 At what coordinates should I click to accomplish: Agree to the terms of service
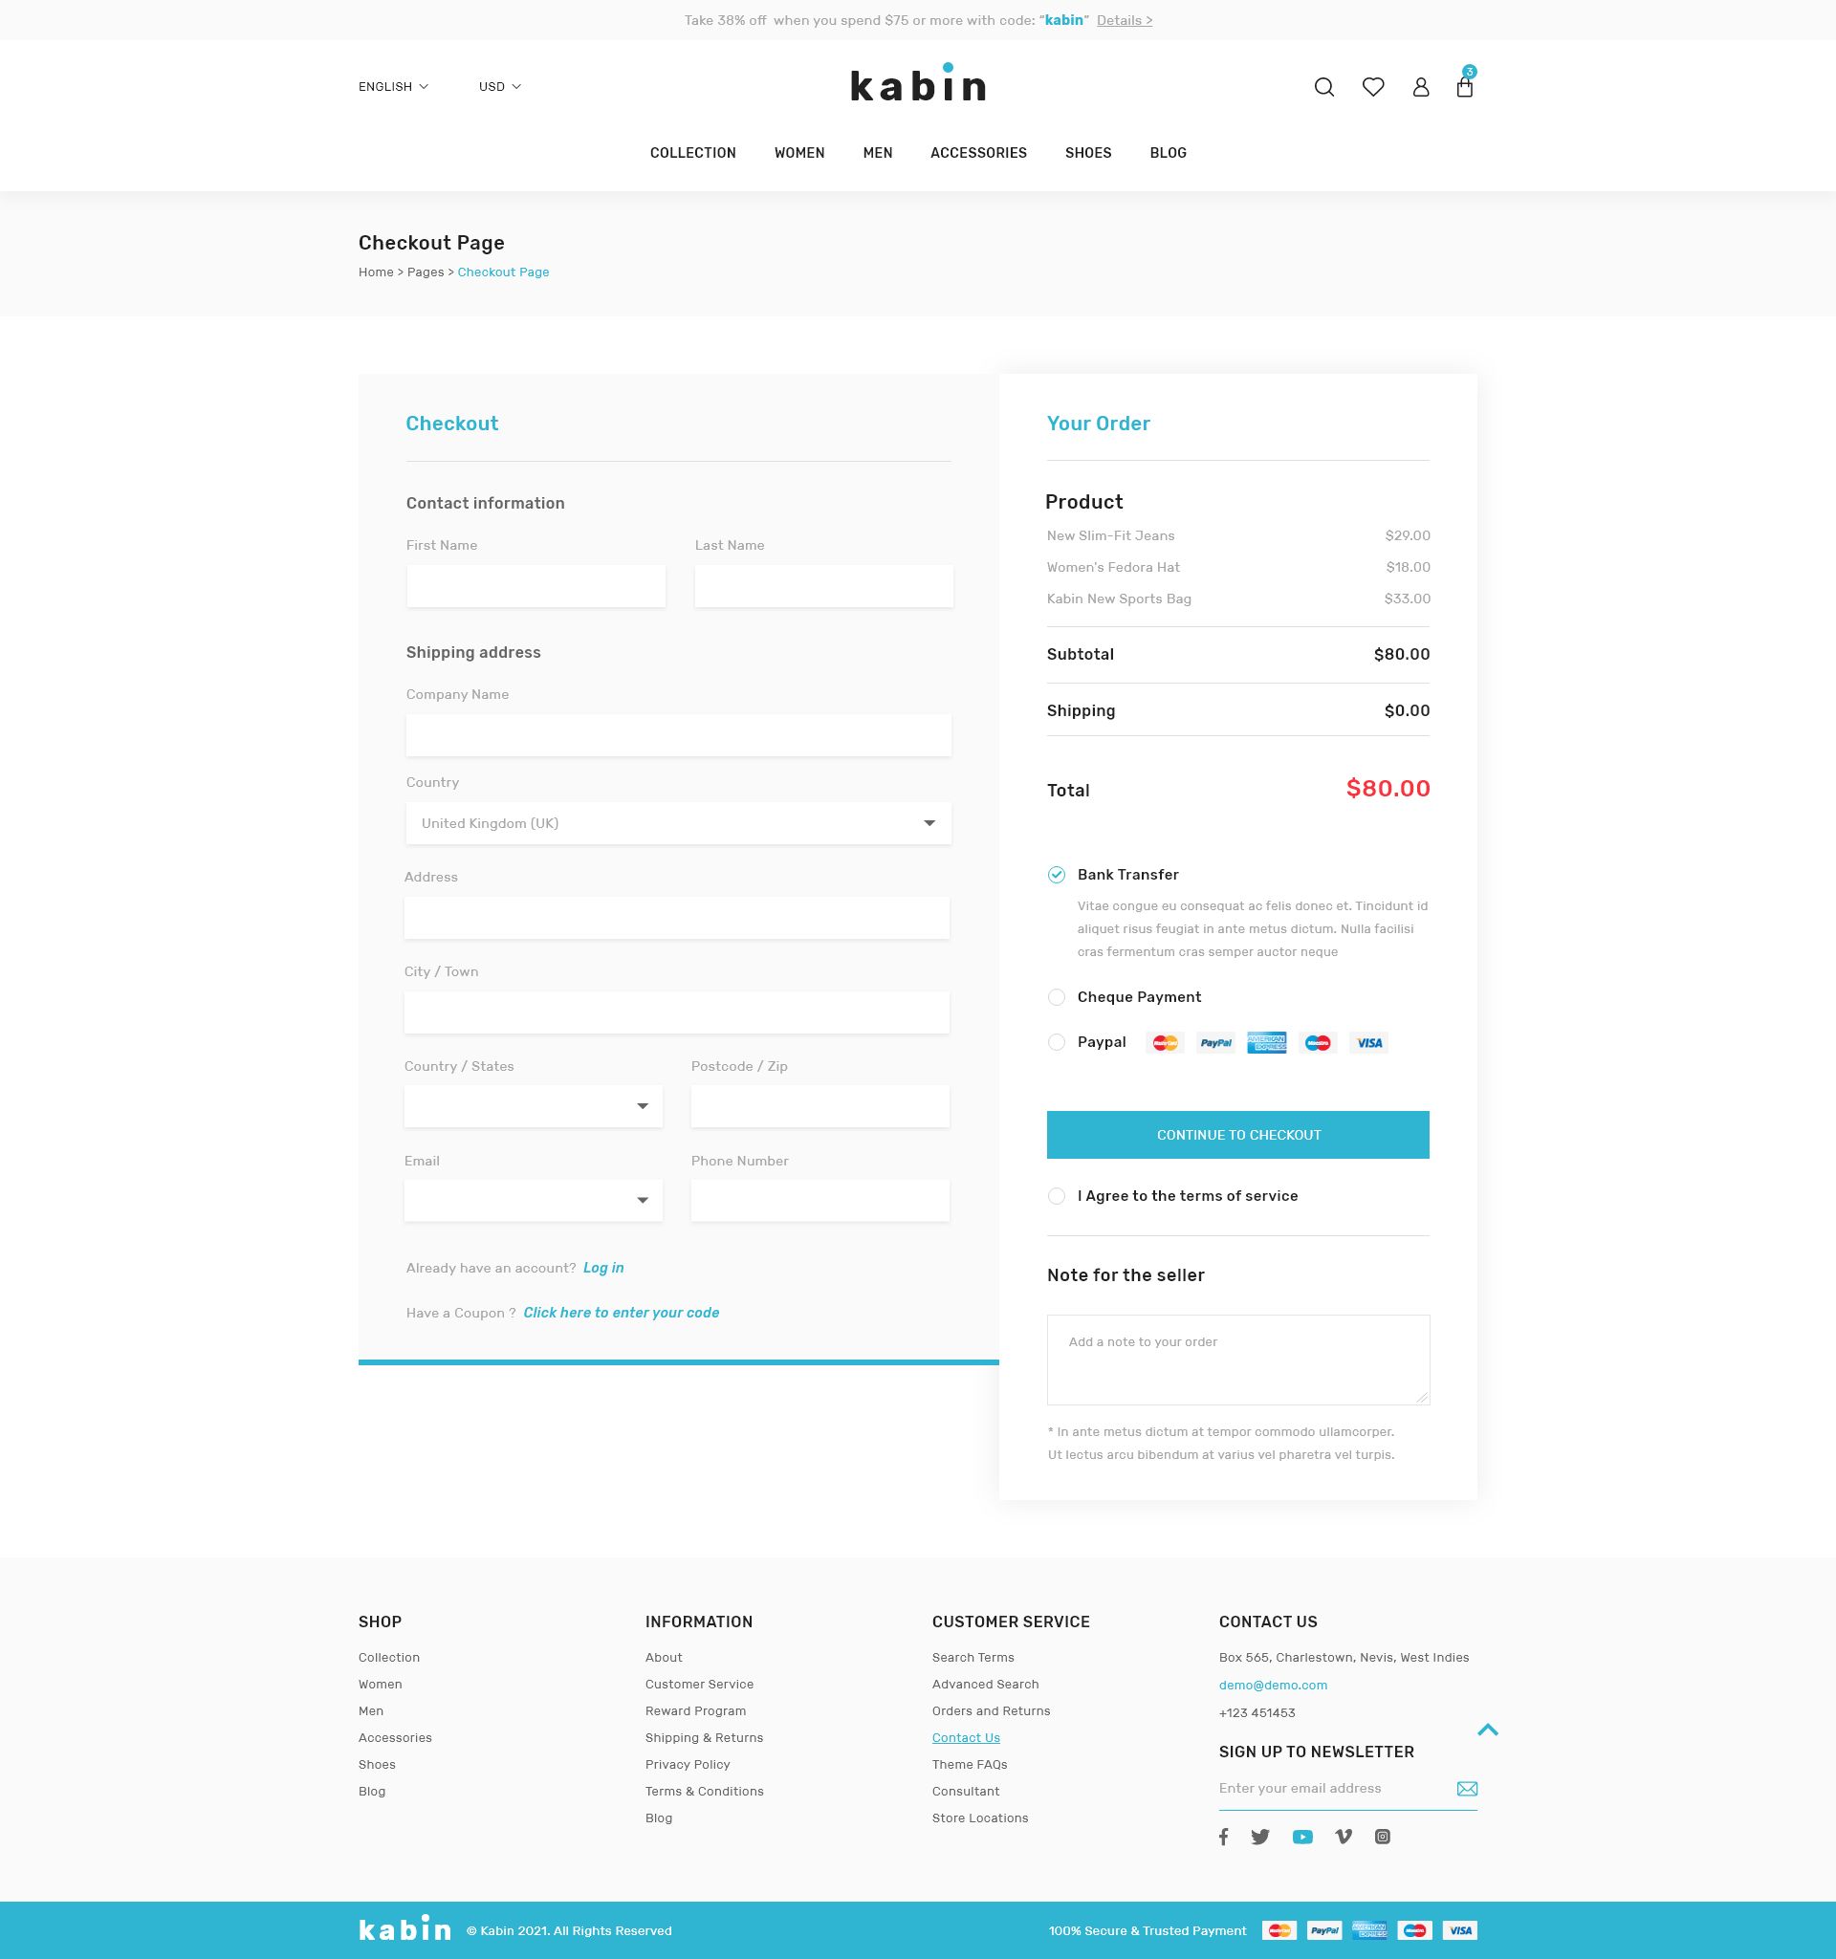point(1057,1196)
